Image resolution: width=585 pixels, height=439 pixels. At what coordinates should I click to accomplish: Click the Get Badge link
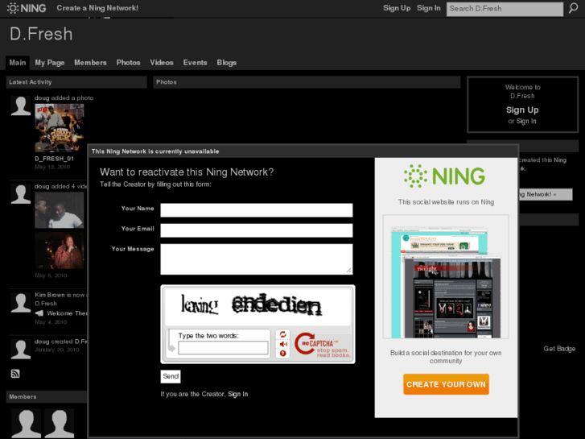(559, 349)
